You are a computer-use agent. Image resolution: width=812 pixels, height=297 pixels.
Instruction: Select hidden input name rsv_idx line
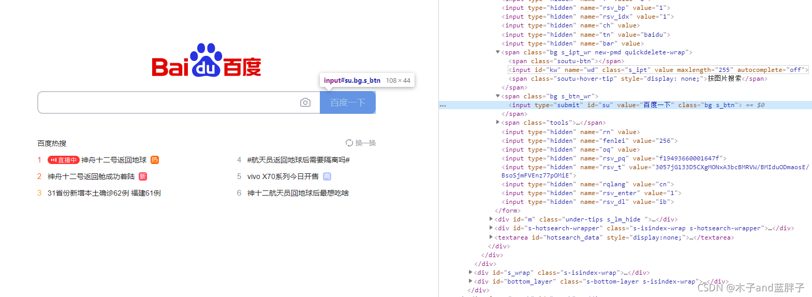coord(588,17)
